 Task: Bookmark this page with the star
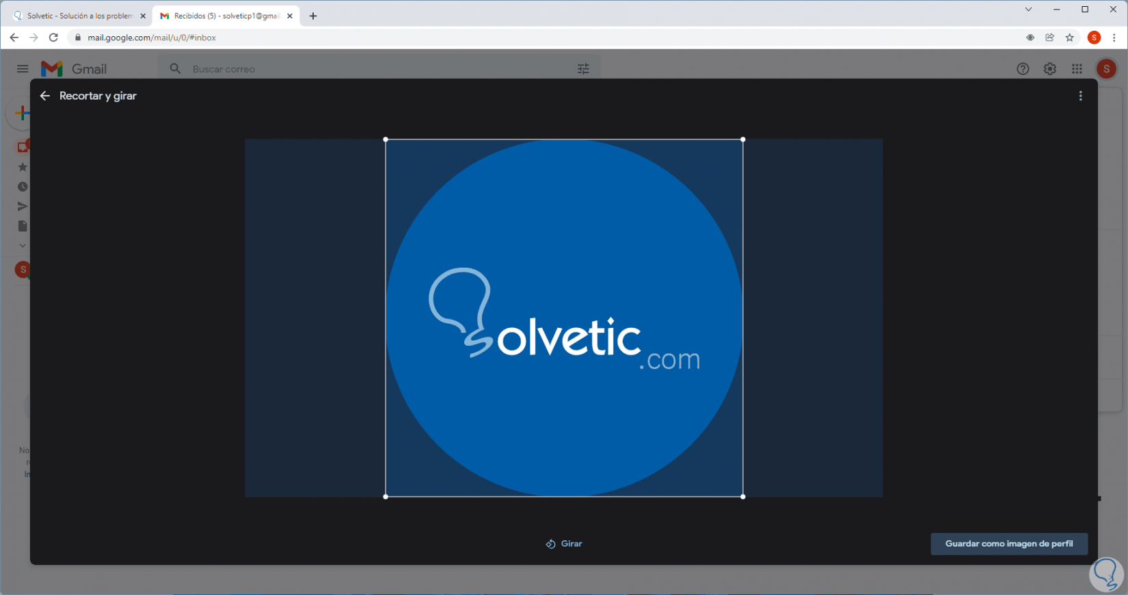pyautogui.click(x=1070, y=38)
